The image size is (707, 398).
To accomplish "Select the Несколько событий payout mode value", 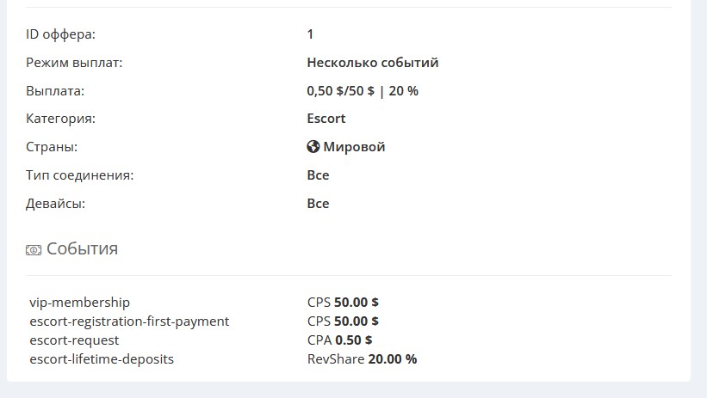I will pyautogui.click(x=372, y=63).
